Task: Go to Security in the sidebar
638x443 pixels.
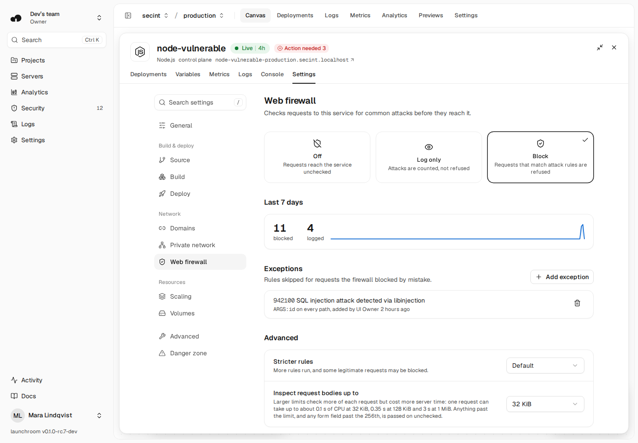Action: [x=57, y=108]
